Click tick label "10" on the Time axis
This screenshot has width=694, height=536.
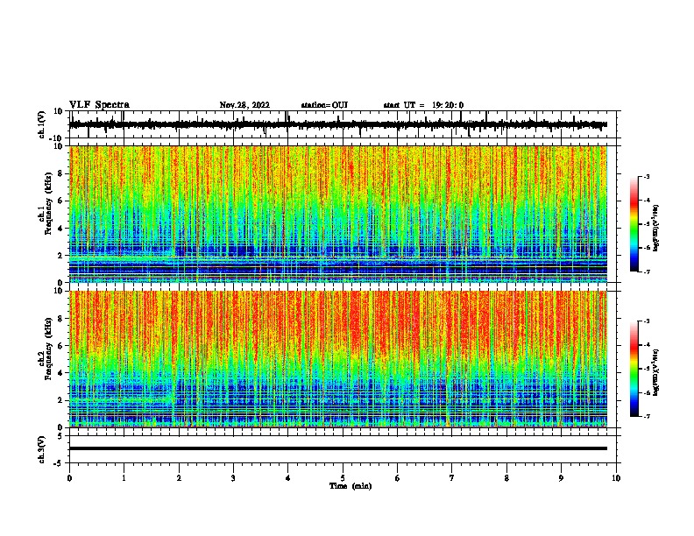coord(616,478)
